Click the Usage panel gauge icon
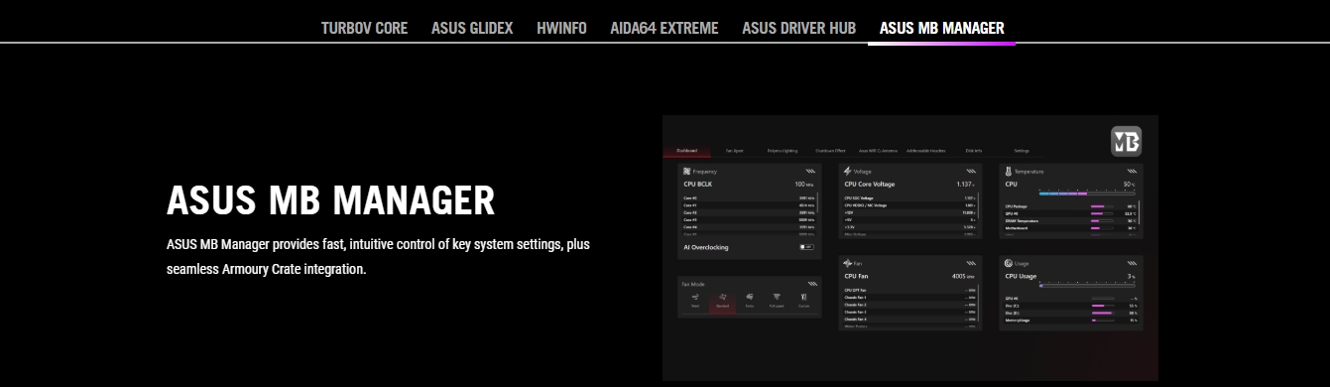 [1009, 263]
